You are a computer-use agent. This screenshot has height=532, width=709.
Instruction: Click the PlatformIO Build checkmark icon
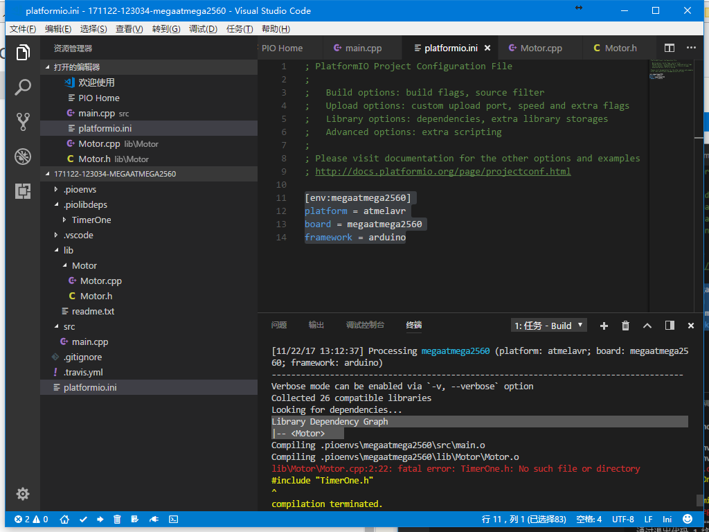coord(83,519)
